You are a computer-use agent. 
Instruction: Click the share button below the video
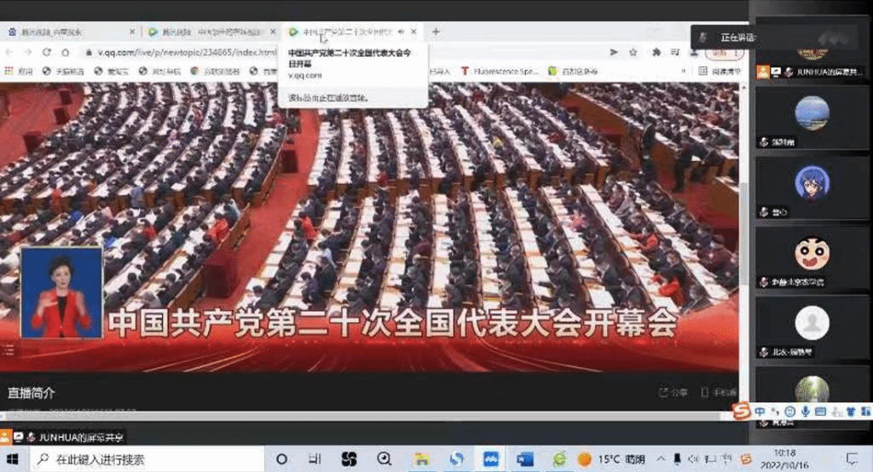pos(674,393)
